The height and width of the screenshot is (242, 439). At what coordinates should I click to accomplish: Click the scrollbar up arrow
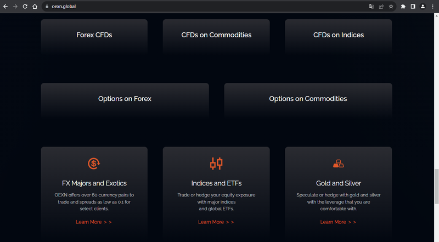(436, 16)
